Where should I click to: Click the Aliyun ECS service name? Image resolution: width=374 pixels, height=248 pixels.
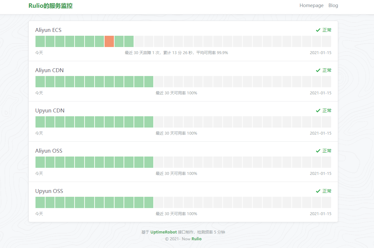coord(48,30)
